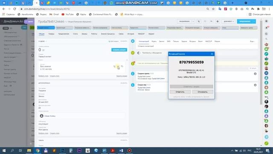Image resolution: width=273 pixels, height=154 pixels.
Task: Open Photoshop from the taskbar
Action: click(x=63, y=151)
